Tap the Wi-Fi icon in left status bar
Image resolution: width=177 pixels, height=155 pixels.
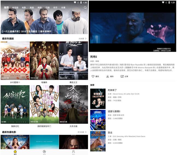click(x=75, y=2)
